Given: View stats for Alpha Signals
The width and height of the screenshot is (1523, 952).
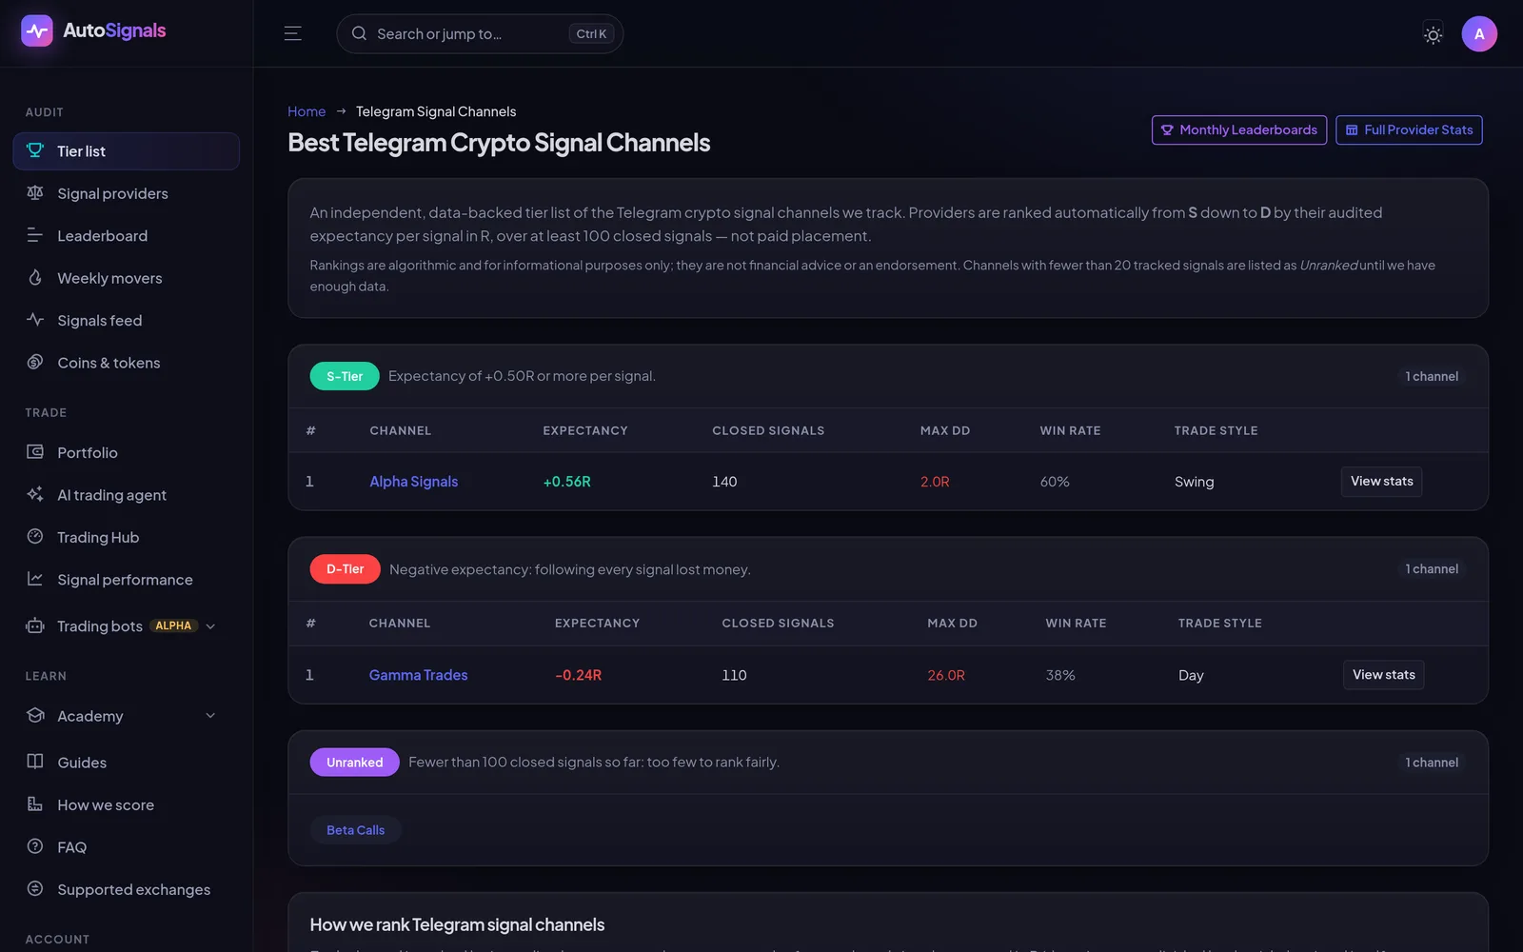Looking at the screenshot, I should pos(1381,482).
